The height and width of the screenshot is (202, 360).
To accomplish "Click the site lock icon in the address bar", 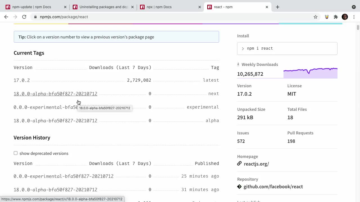I will pyautogui.click(x=35, y=17).
